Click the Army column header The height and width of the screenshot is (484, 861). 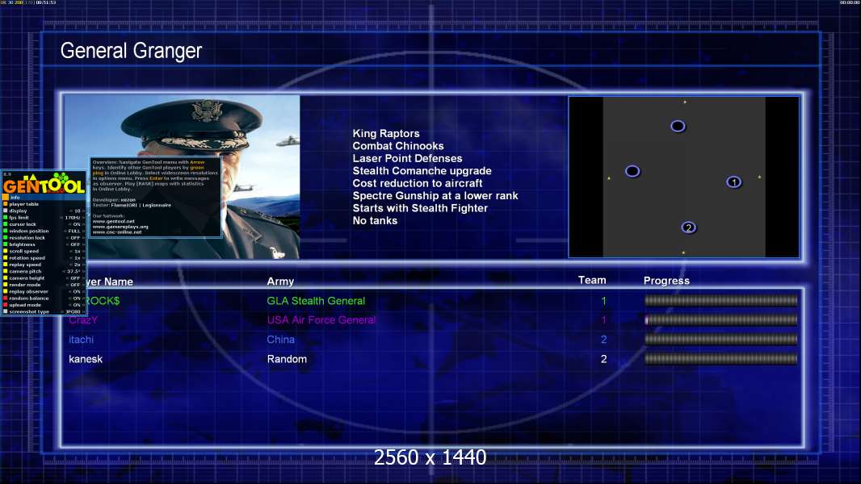(x=280, y=282)
